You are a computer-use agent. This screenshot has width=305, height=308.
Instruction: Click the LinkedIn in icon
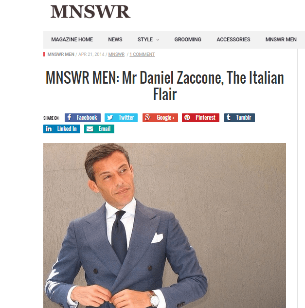pos(49,129)
